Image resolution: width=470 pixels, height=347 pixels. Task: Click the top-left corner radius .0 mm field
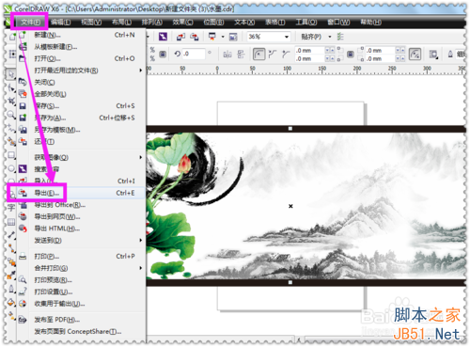309,50
